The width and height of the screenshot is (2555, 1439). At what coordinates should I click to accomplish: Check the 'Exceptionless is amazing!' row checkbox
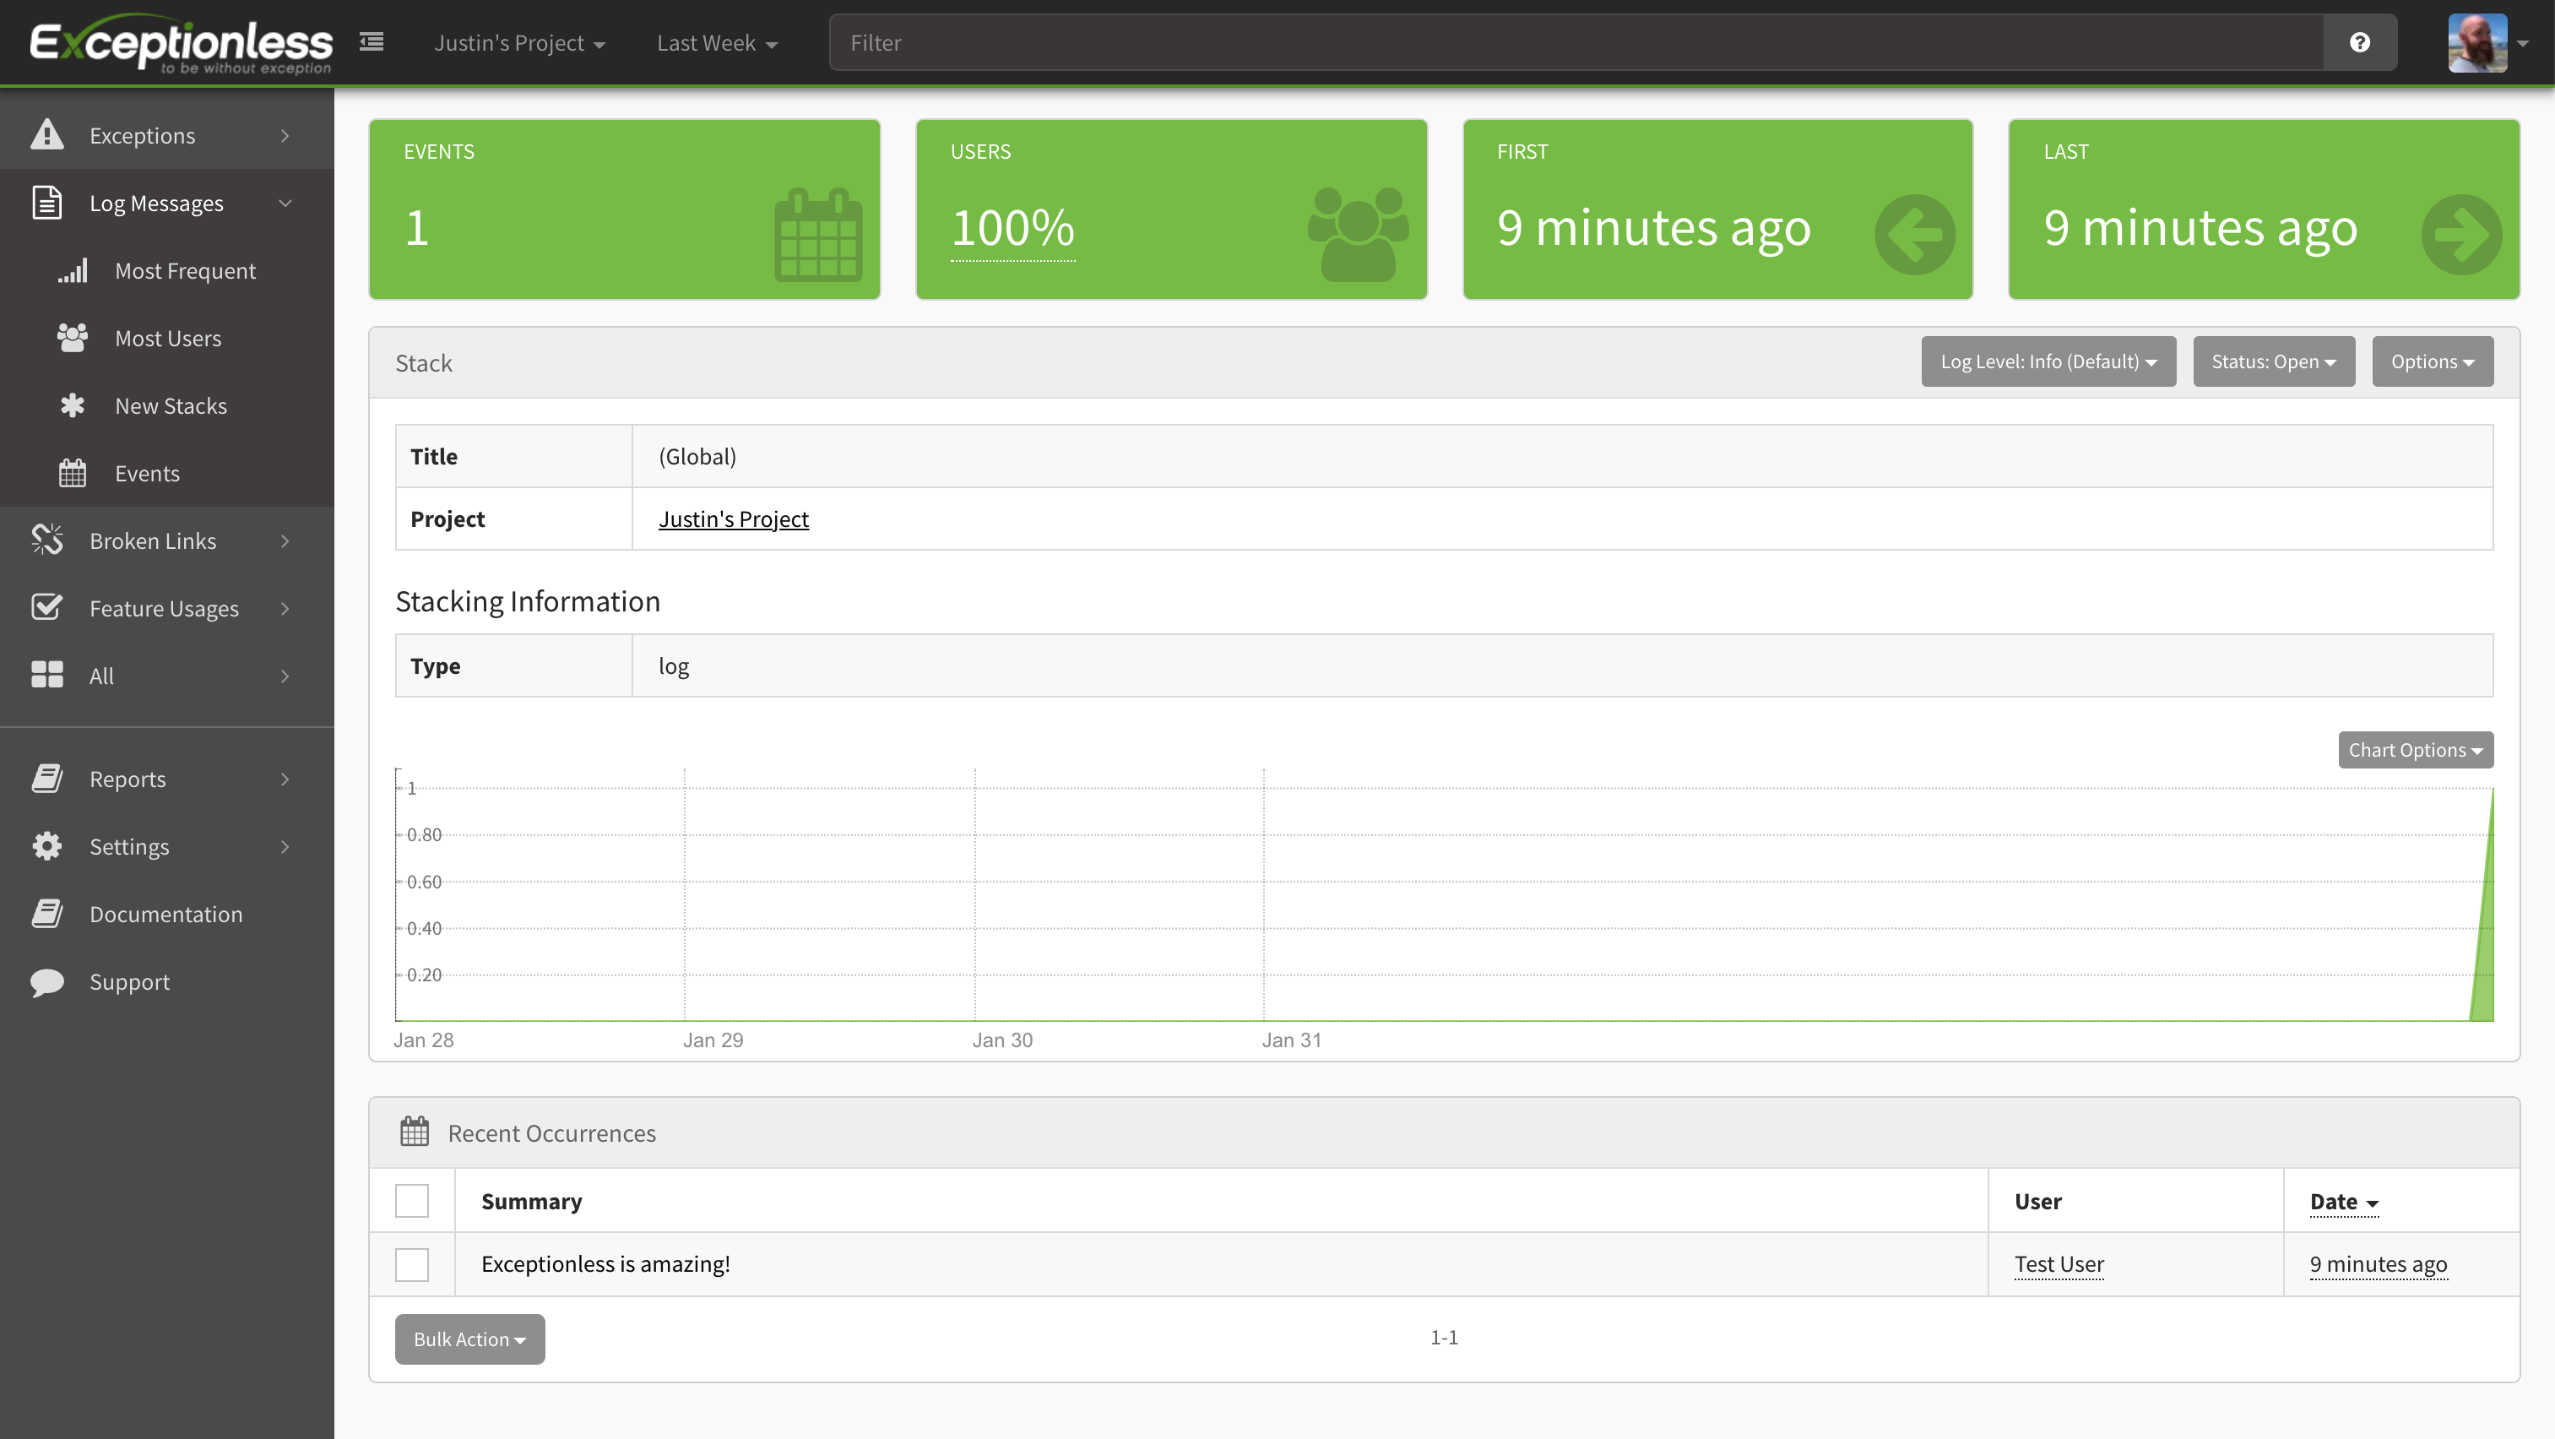pyautogui.click(x=411, y=1264)
